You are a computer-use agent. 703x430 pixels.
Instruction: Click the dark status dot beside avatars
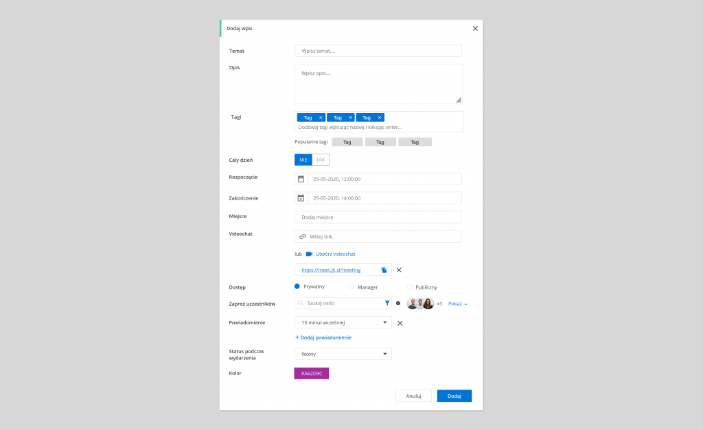pos(398,303)
